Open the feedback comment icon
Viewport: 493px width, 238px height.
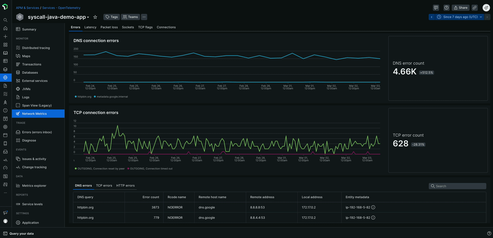[x=436, y=7]
